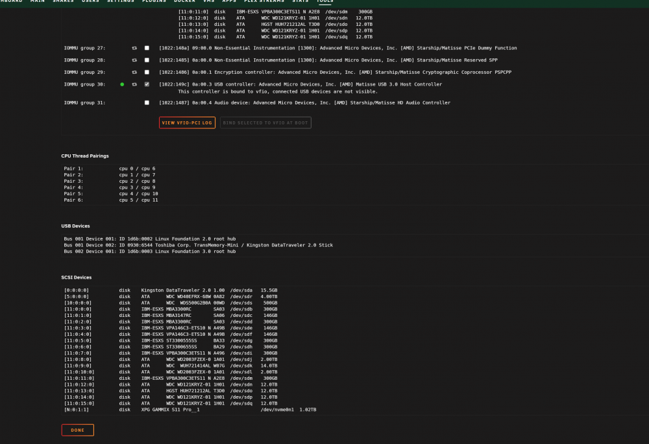Click the 'controller is bound to vfio' note
The height and width of the screenshot is (444, 649).
[x=278, y=91]
